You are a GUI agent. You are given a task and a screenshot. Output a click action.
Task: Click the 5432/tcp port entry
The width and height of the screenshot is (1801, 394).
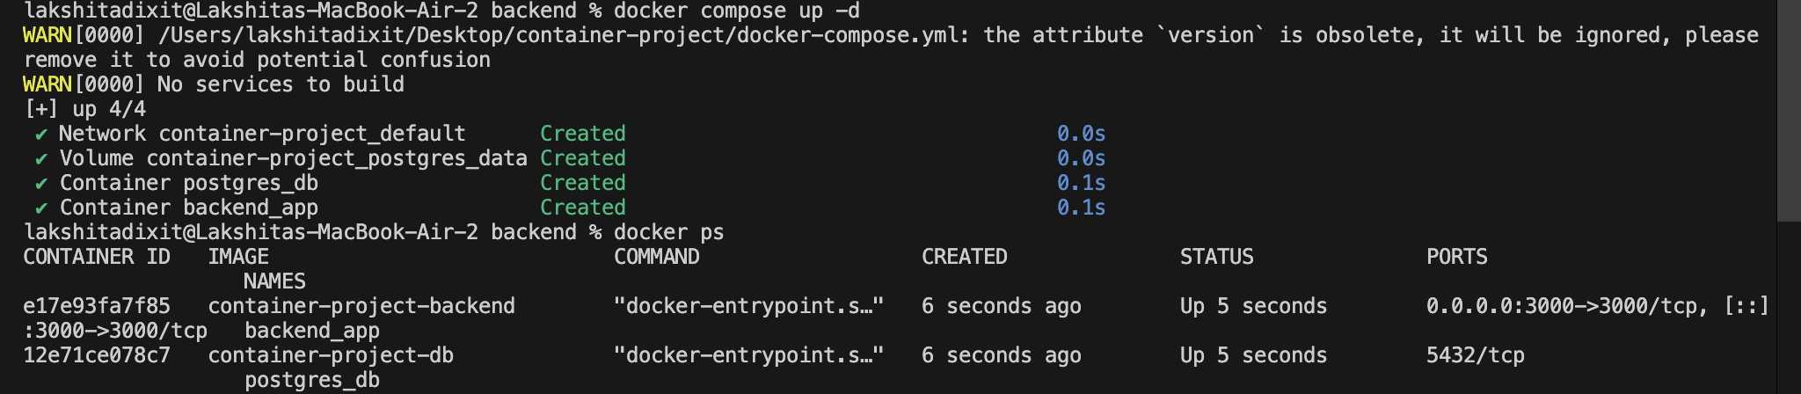[x=1475, y=355]
